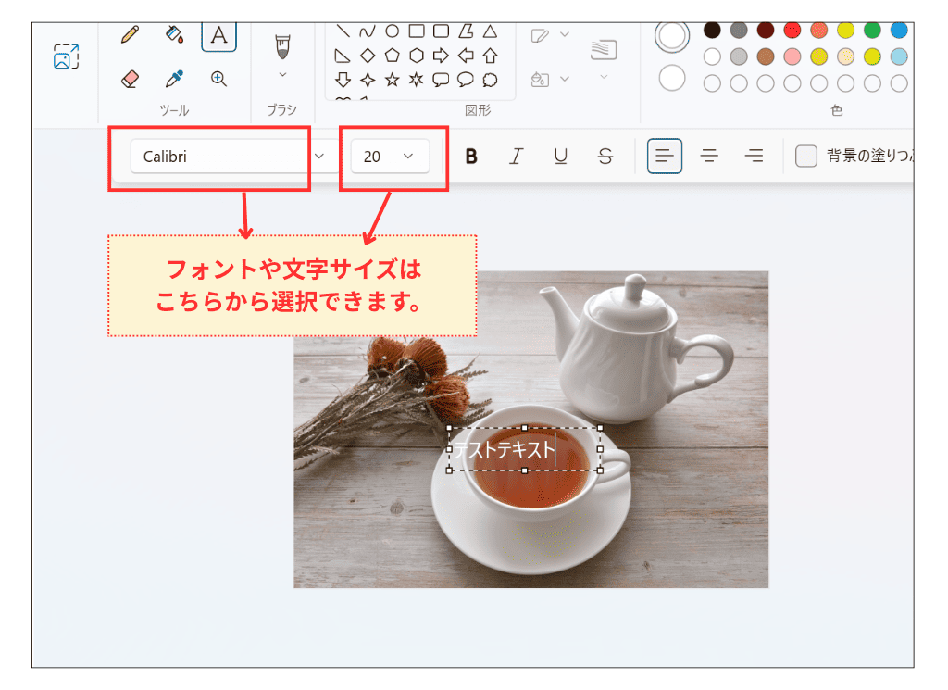Apply strikethrough to the text
Image resolution: width=948 pixels, height=690 pixels.
click(605, 156)
